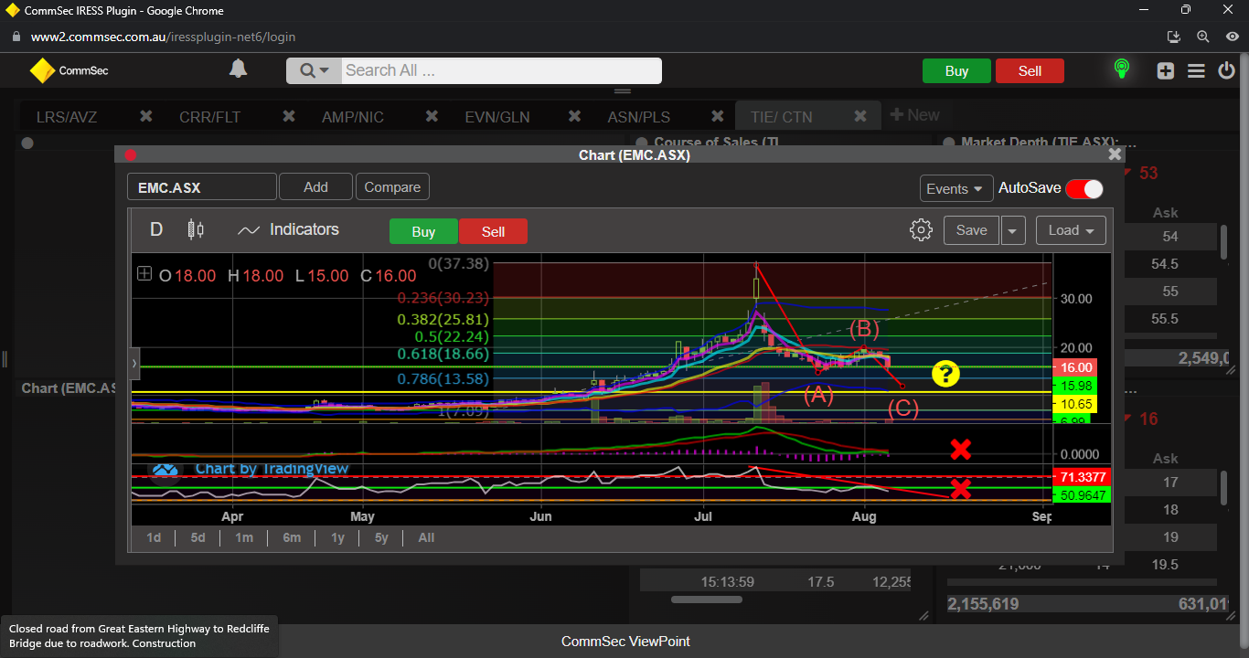Open the search filter dropdown
The width and height of the screenshot is (1249, 658).
click(x=314, y=71)
